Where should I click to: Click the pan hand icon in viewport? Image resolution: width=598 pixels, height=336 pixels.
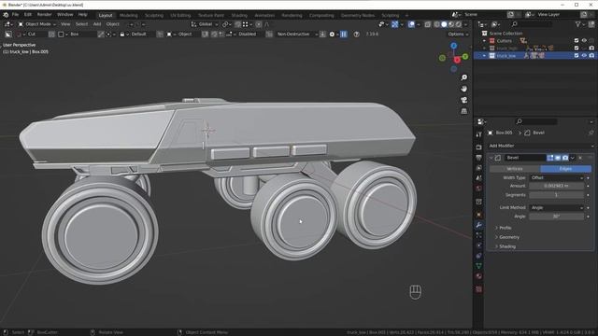(463, 89)
